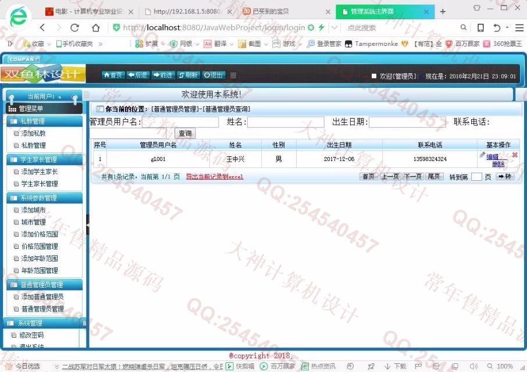Open 添加价格范围 in the sidebar
Image resolution: width=527 pixels, height=372 pixels.
tap(40, 234)
